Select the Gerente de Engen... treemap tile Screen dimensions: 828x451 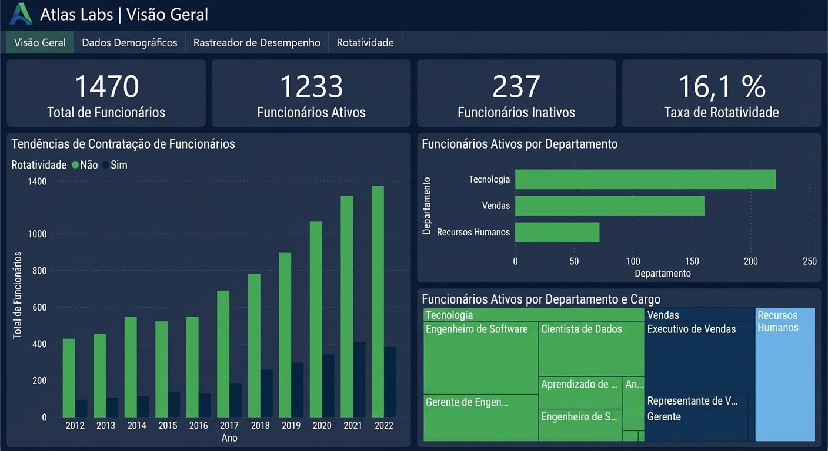(x=480, y=418)
